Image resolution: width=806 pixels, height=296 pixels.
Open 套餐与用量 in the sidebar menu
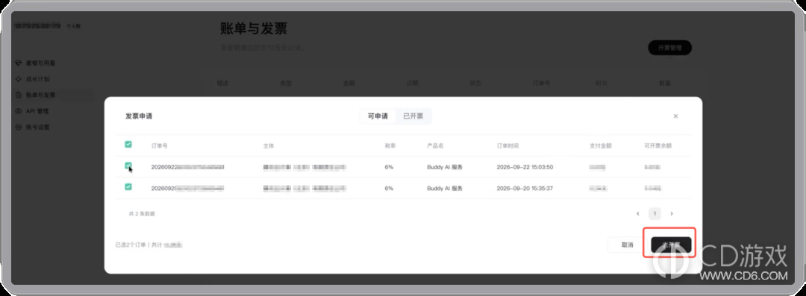point(40,63)
